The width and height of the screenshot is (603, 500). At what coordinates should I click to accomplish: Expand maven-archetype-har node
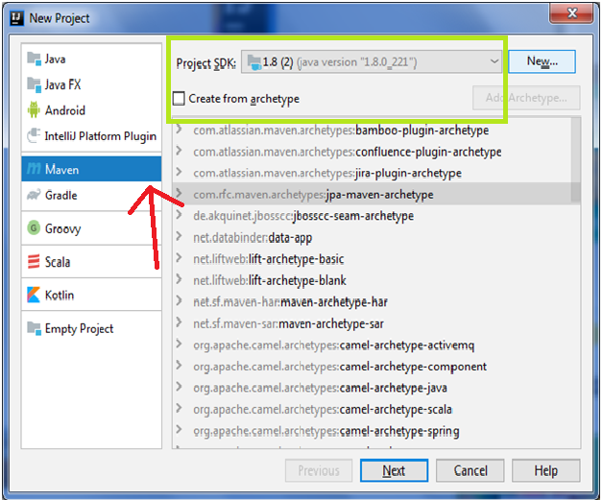[x=179, y=301]
